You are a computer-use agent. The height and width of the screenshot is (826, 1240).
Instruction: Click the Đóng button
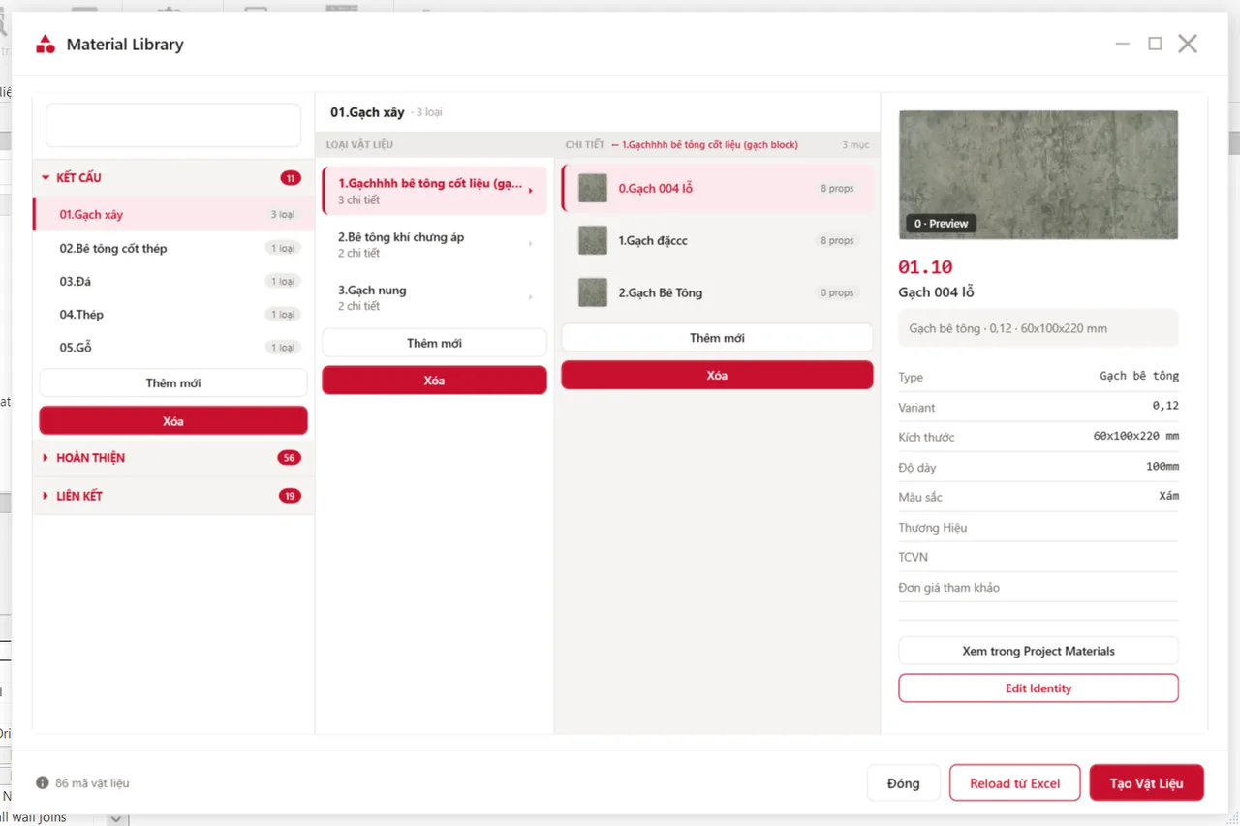(903, 783)
